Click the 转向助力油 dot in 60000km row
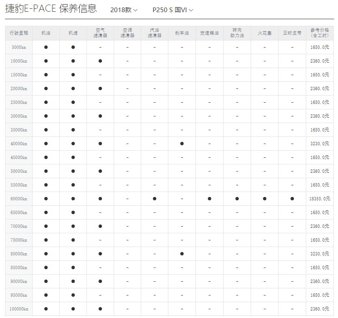The height and width of the screenshot is (318, 338). (x=237, y=199)
